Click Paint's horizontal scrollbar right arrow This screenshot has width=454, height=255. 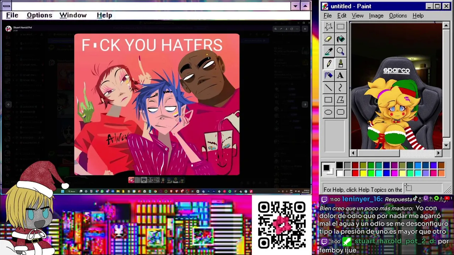click(439, 153)
